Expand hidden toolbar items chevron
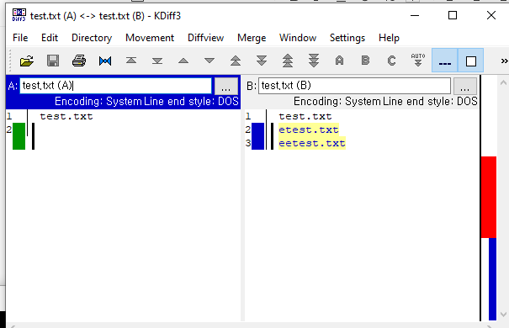The height and width of the screenshot is (328, 509). [504, 61]
